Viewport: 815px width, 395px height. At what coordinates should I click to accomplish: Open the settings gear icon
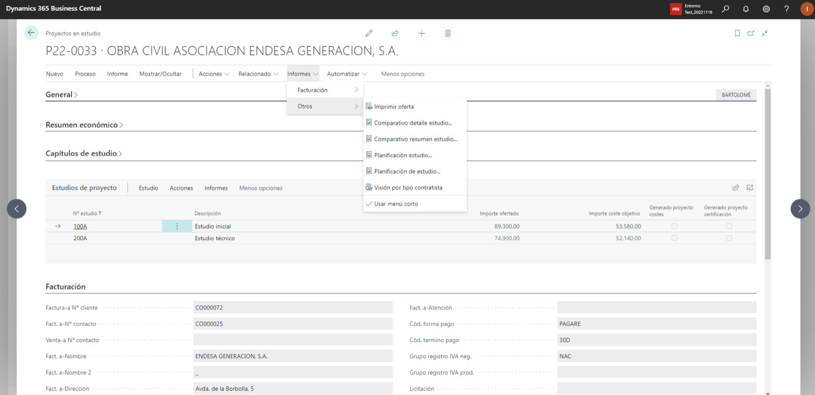766,9
